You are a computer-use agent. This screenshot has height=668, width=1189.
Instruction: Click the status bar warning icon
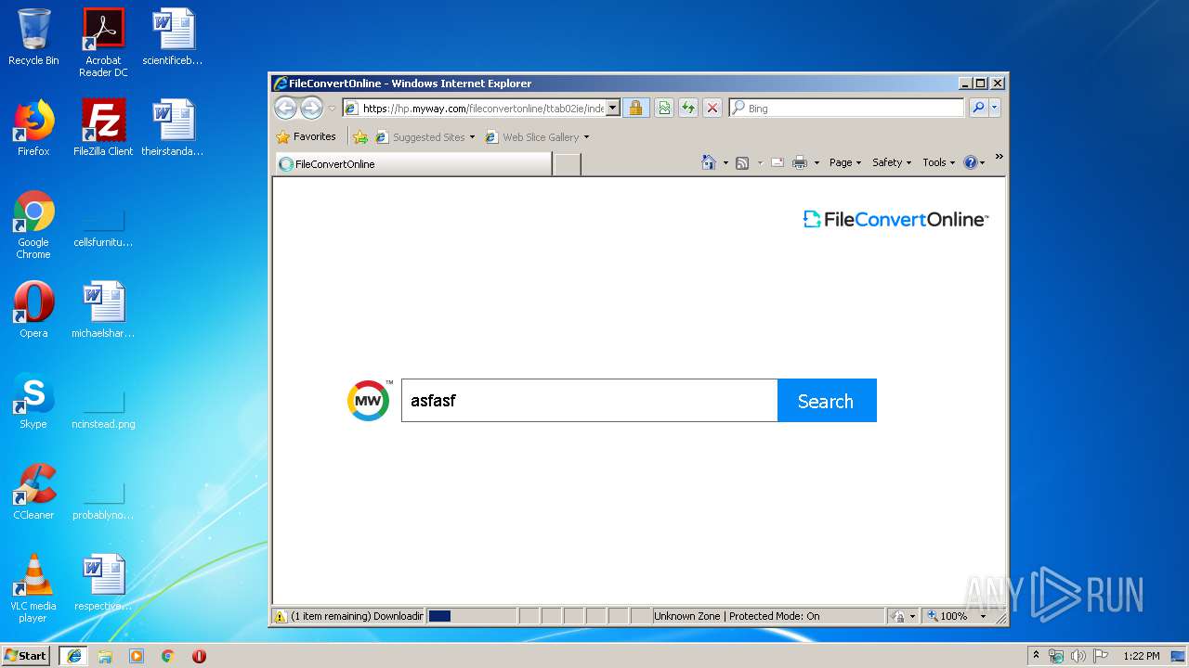click(280, 616)
